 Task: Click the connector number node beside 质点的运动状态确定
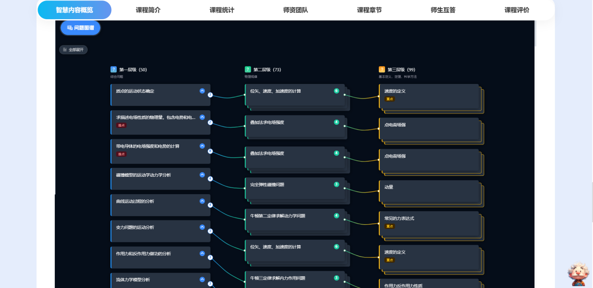[210, 95]
